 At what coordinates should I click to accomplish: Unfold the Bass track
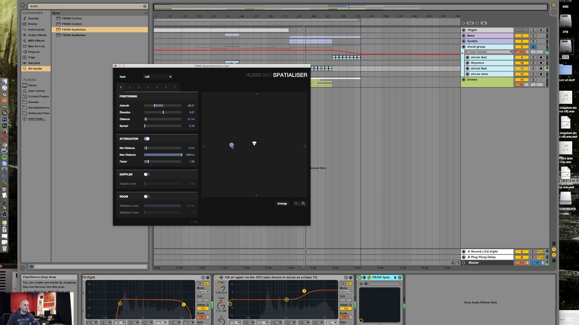click(464, 35)
